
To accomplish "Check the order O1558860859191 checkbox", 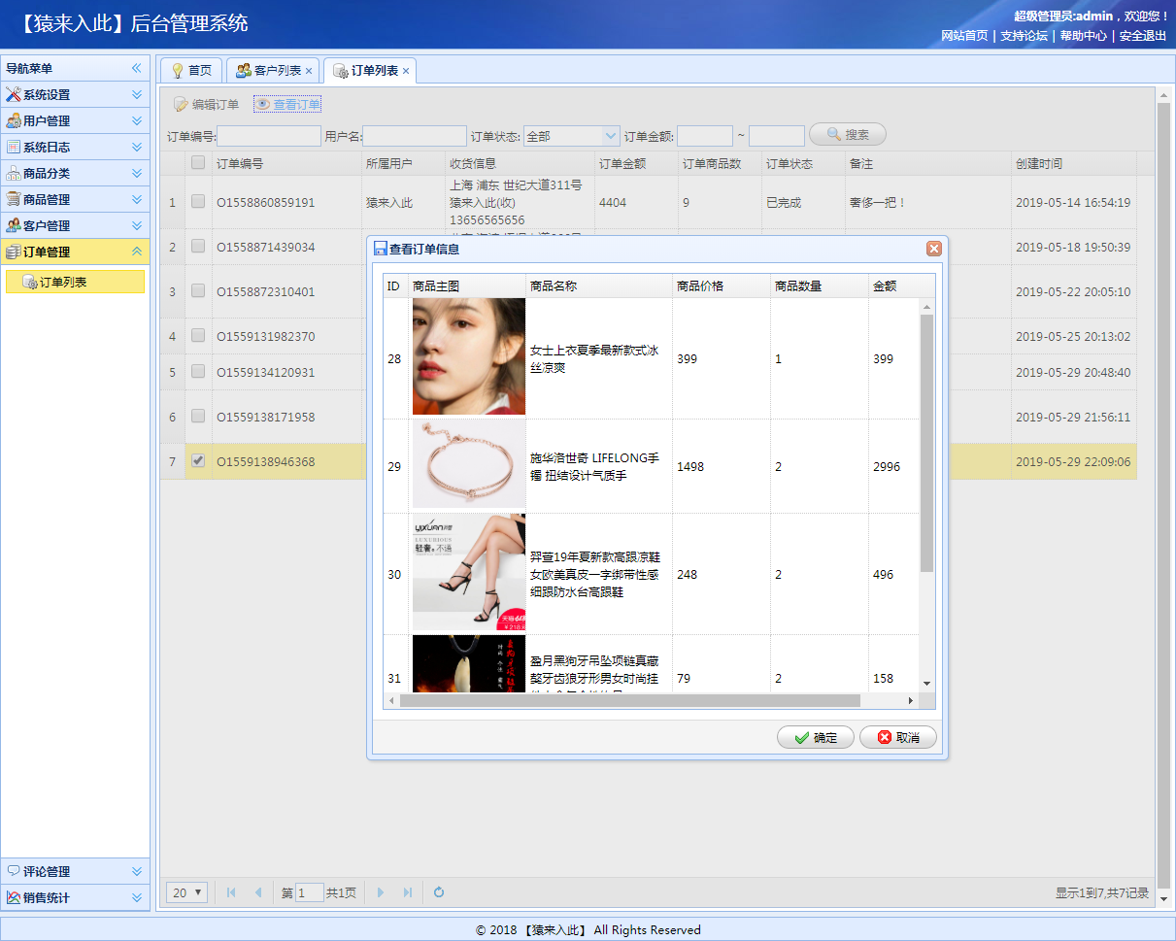I will (x=198, y=202).
